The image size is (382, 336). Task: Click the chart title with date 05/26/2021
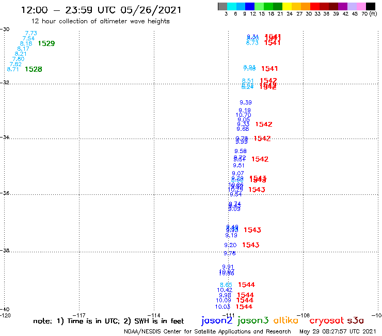point(101,10)
